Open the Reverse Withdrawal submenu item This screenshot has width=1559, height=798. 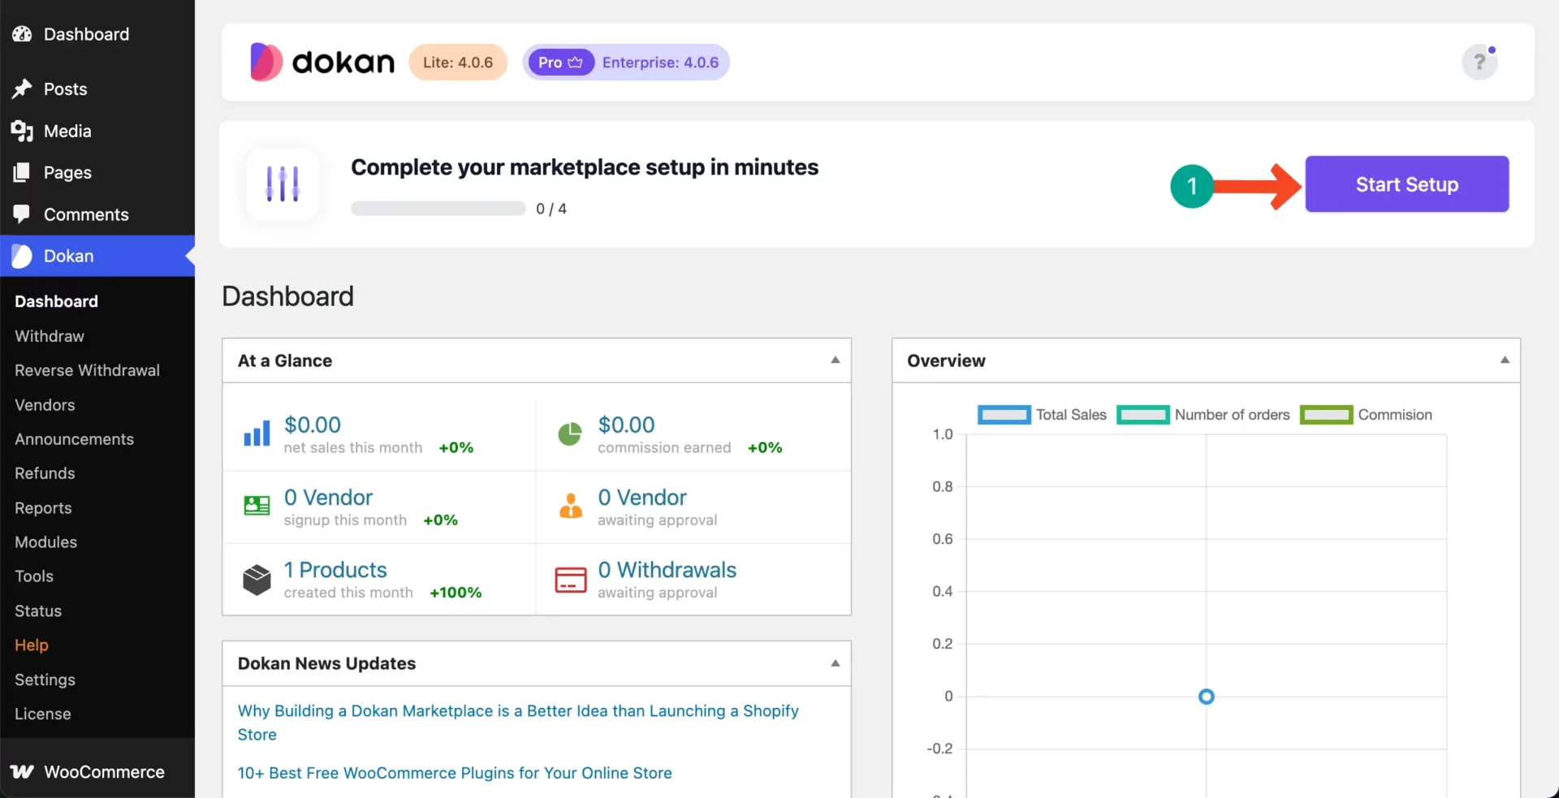(x=87, y=370)
